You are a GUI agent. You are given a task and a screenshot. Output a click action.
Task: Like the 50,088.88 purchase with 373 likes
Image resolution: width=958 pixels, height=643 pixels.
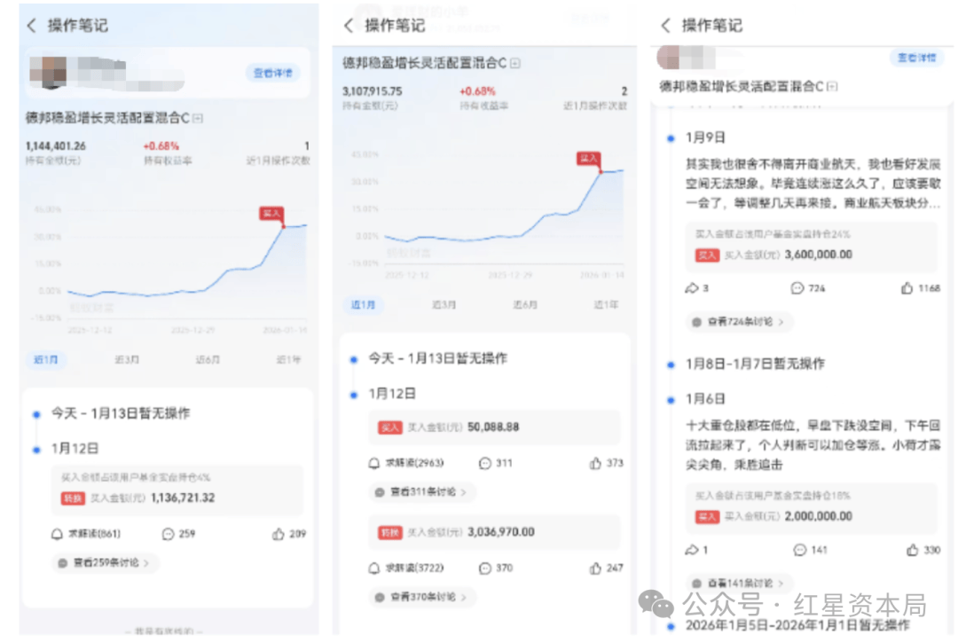pyautogui.click(x=595, y=463)
